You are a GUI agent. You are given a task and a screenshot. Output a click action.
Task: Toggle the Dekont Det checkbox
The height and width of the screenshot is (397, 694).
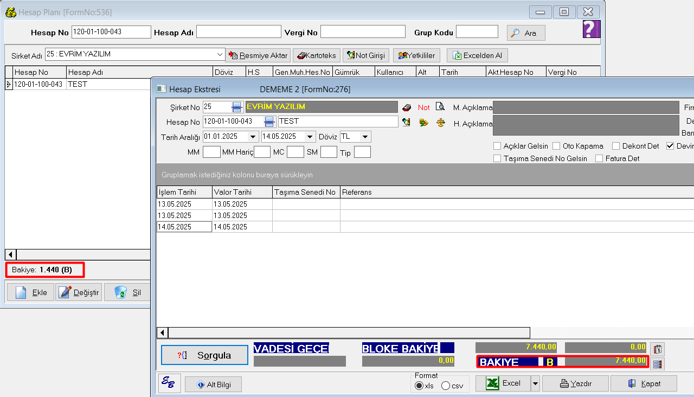click(x=616, y=146)
